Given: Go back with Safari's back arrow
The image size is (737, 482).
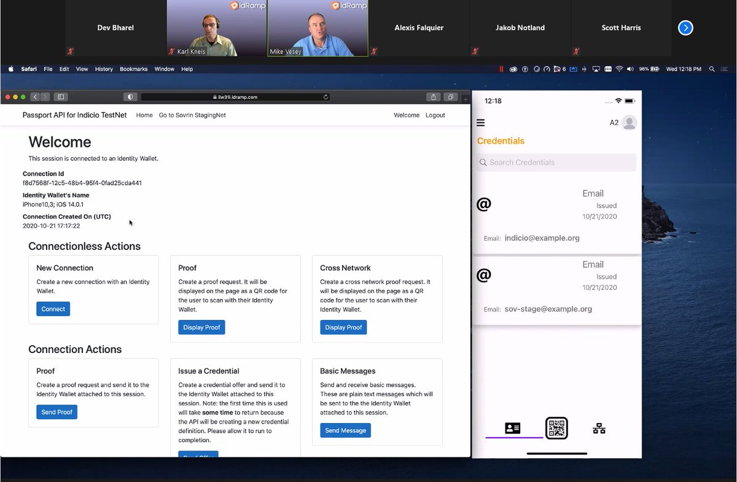Looking at the screenshot, I should pos(35,97).
